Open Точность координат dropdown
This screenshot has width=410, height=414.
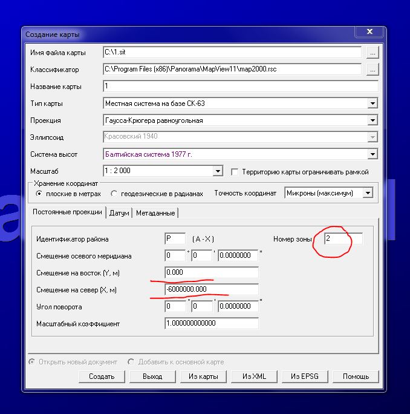[x=367, y=193]
